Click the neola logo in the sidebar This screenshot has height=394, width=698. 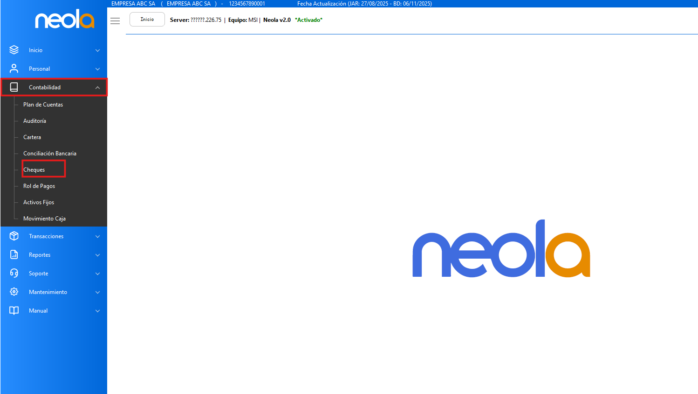[x=65, y=19]
